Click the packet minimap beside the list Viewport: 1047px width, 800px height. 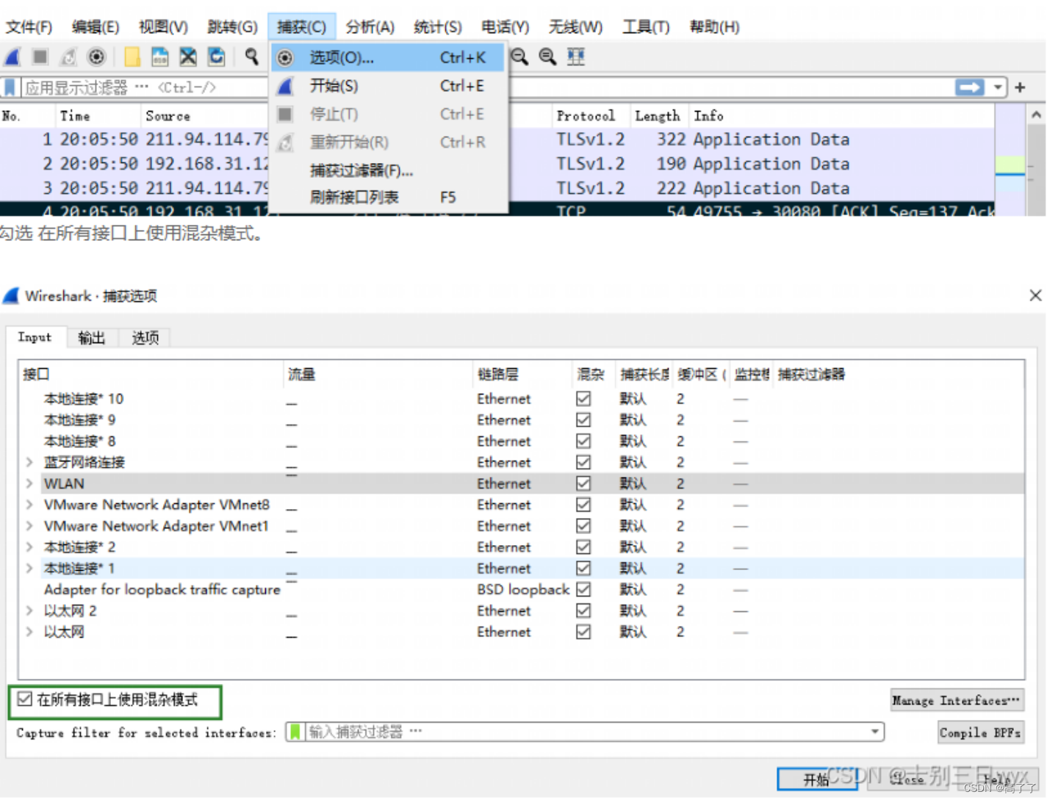click(x=1010, y=158)
